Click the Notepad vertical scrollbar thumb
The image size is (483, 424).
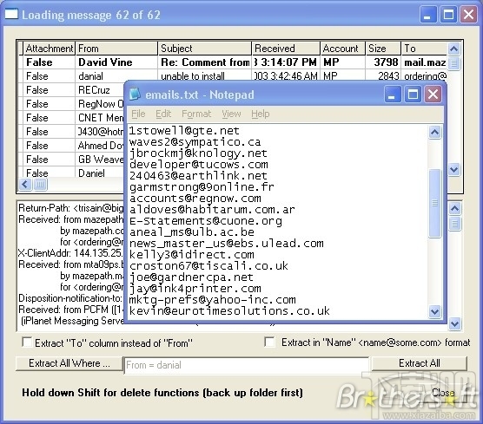click(434, 203)
